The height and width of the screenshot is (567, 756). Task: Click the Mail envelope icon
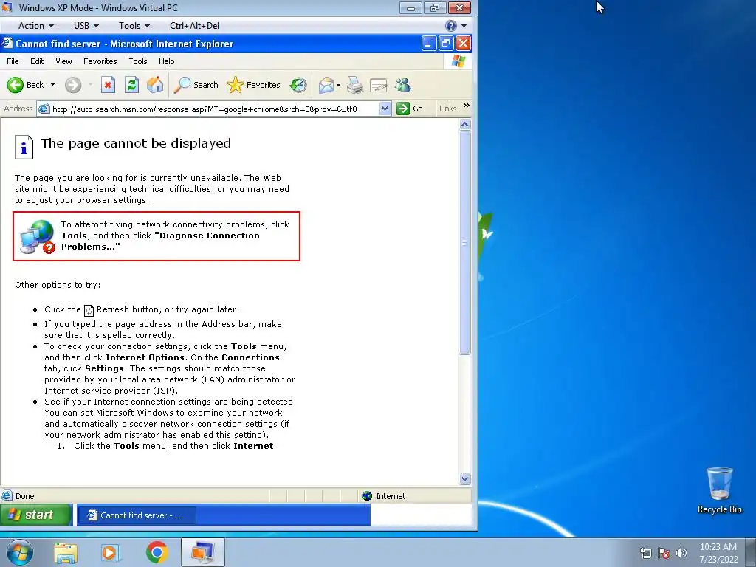tap(326, 85)
